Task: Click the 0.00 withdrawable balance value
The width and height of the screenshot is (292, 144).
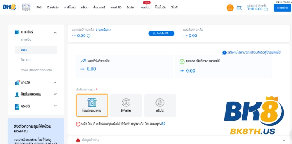Action: (x=191, y=71)
